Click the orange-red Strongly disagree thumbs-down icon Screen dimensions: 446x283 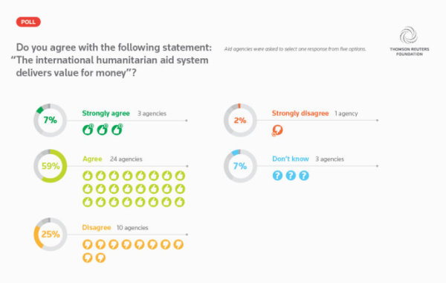coord(277,130)
